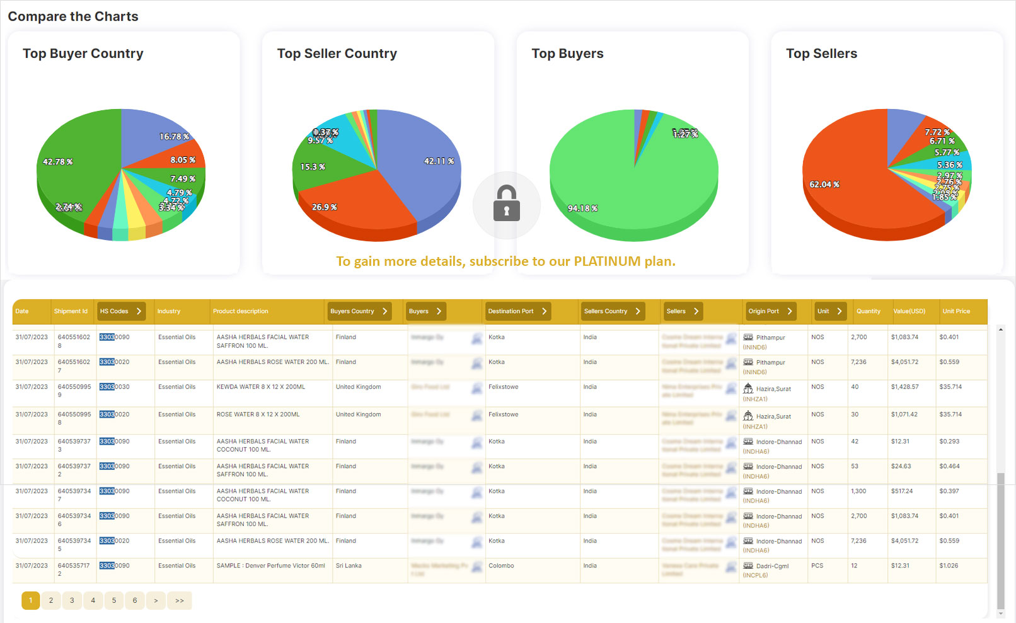
Task: Click the rail icon beside Indore-Dhannad origin port
Action: (x=748, y=442)
